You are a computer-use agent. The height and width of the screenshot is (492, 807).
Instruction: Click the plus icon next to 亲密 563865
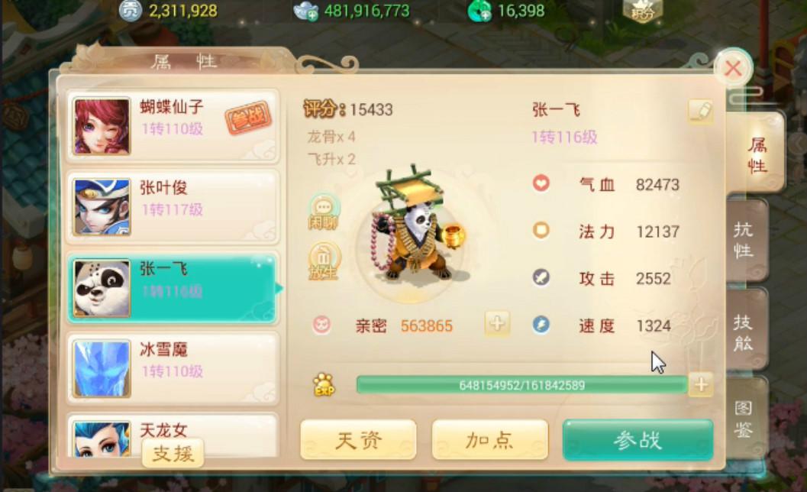click(497, 324)
